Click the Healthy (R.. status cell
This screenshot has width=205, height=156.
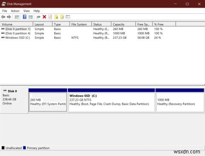101,33
